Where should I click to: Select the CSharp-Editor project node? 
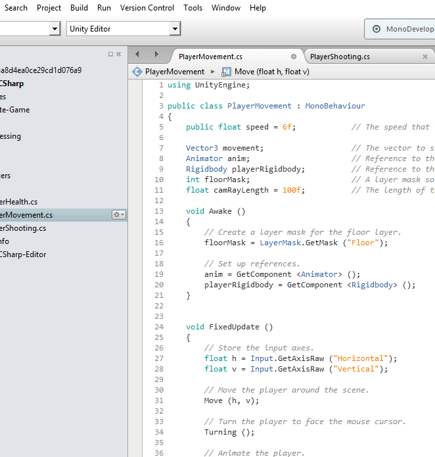click(23, 254)
